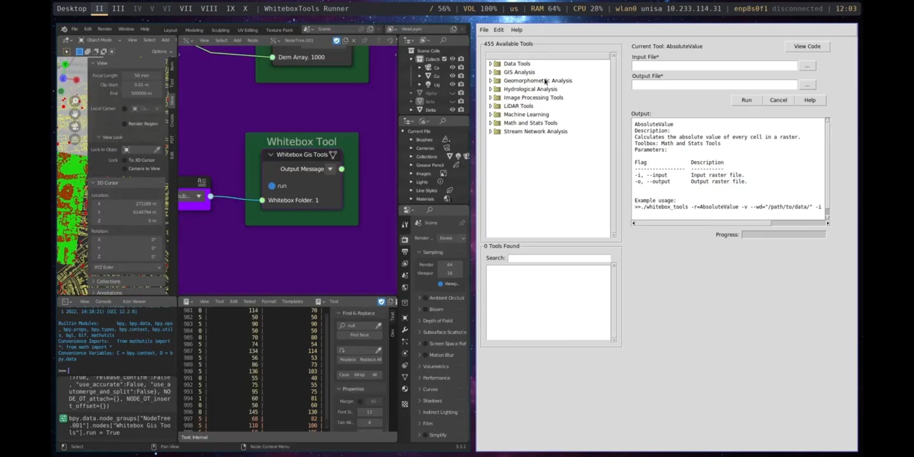Open the World properties tab (globe icon)
The width and height of the screenshot is (914, 457).
(x=405, y=288)
